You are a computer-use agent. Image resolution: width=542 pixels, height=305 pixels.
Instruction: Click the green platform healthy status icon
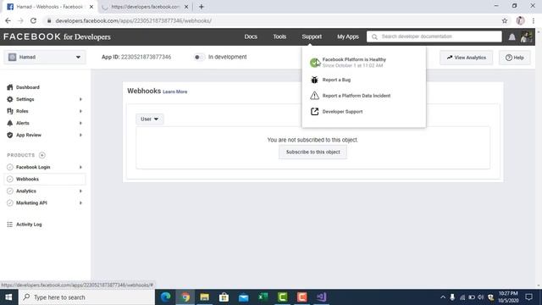click(x=314, y=63)
